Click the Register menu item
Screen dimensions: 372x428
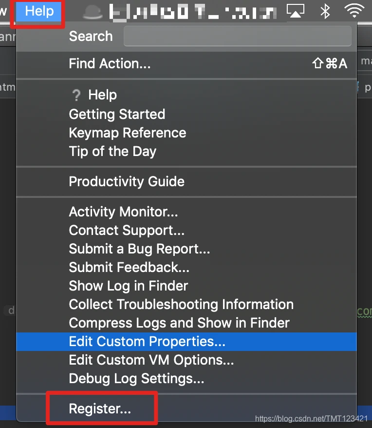coord(100,409)
